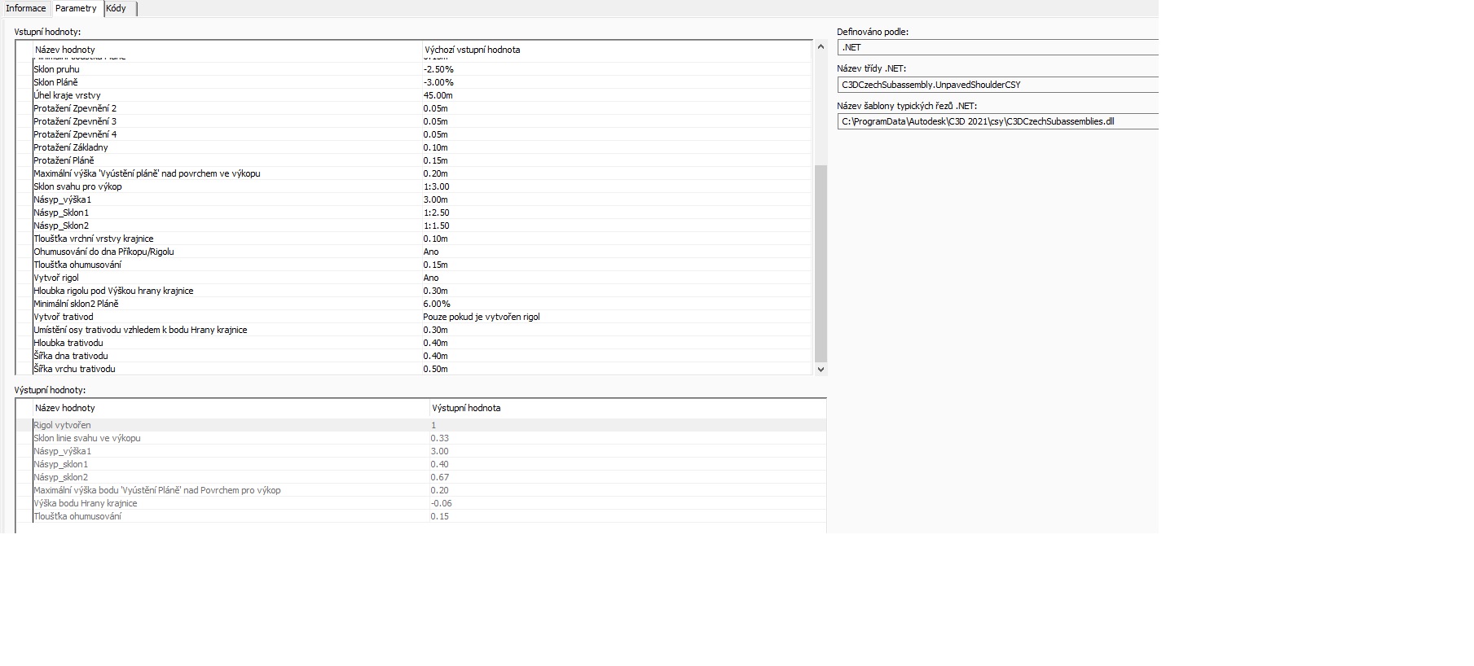Click scroll up arrow of input values list
The height and width of the screenshot is (666, 1474).
pos(821,47)
